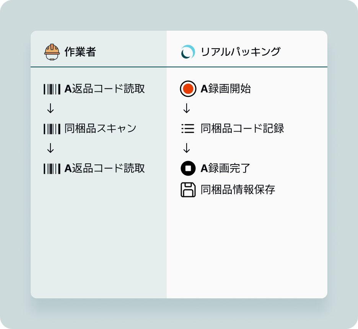Click the red record icon for A録画開始
Screen dimensions: 358x329
point(188,89)
